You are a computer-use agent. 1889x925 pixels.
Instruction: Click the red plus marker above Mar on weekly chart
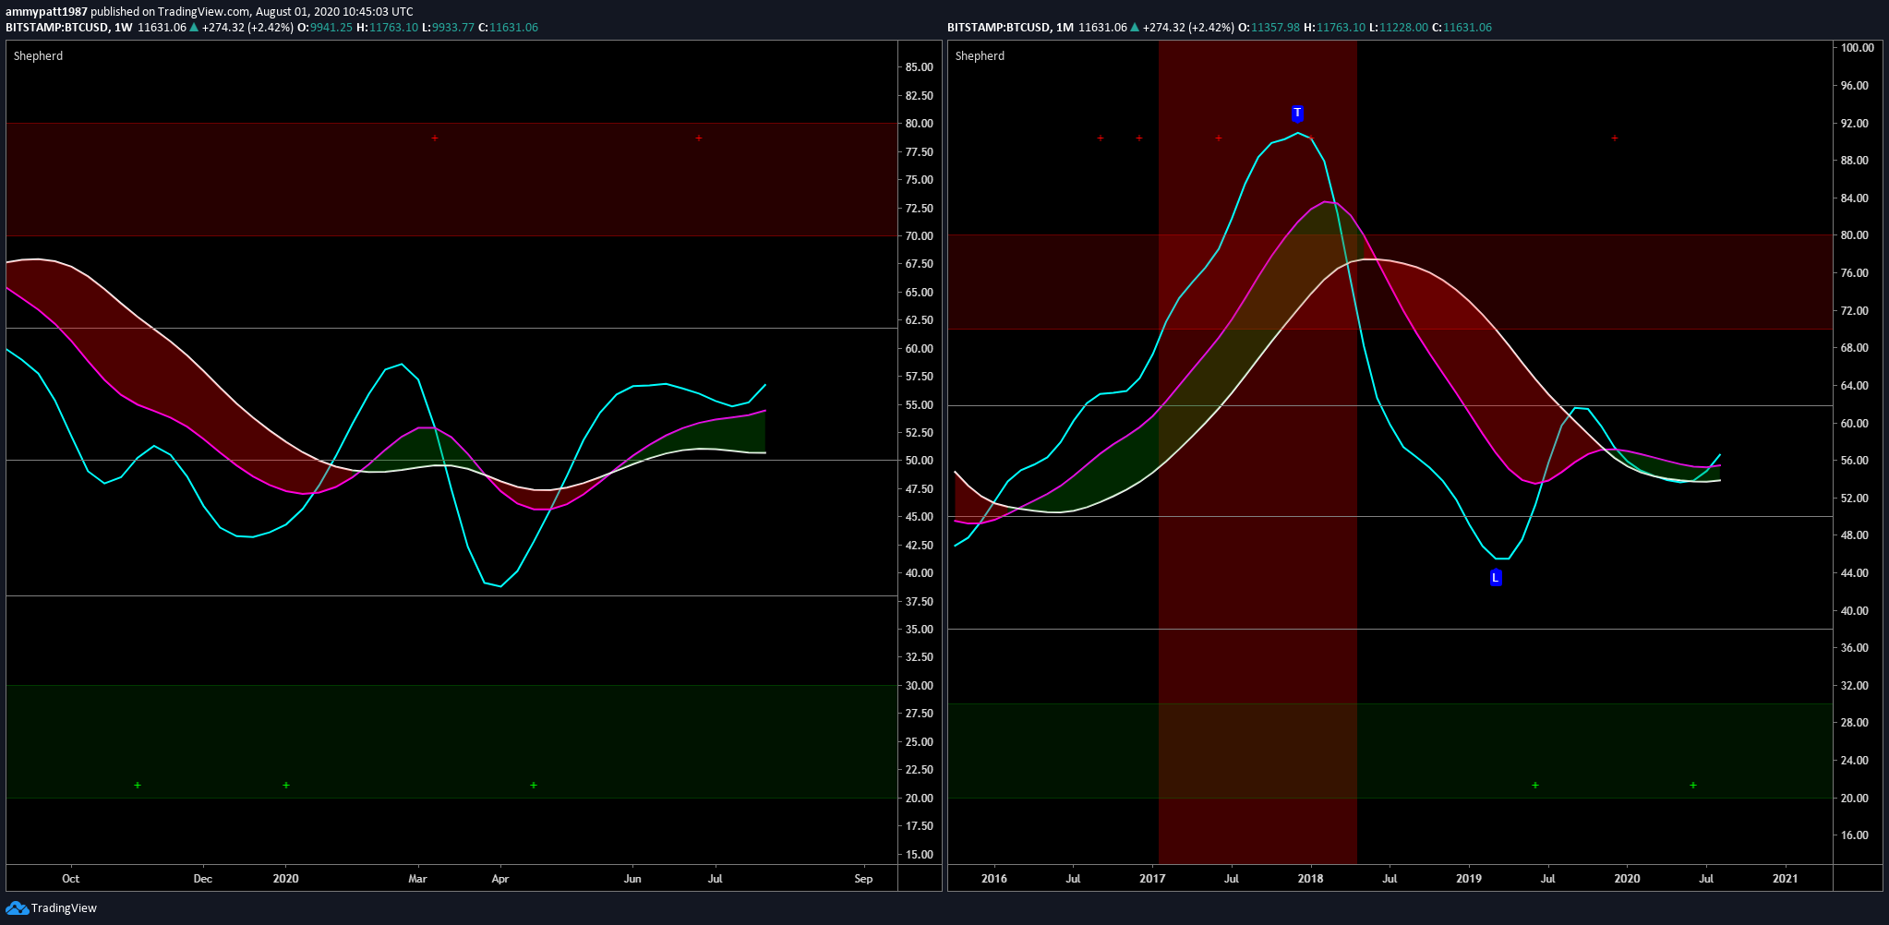click(x=435, y=138)
